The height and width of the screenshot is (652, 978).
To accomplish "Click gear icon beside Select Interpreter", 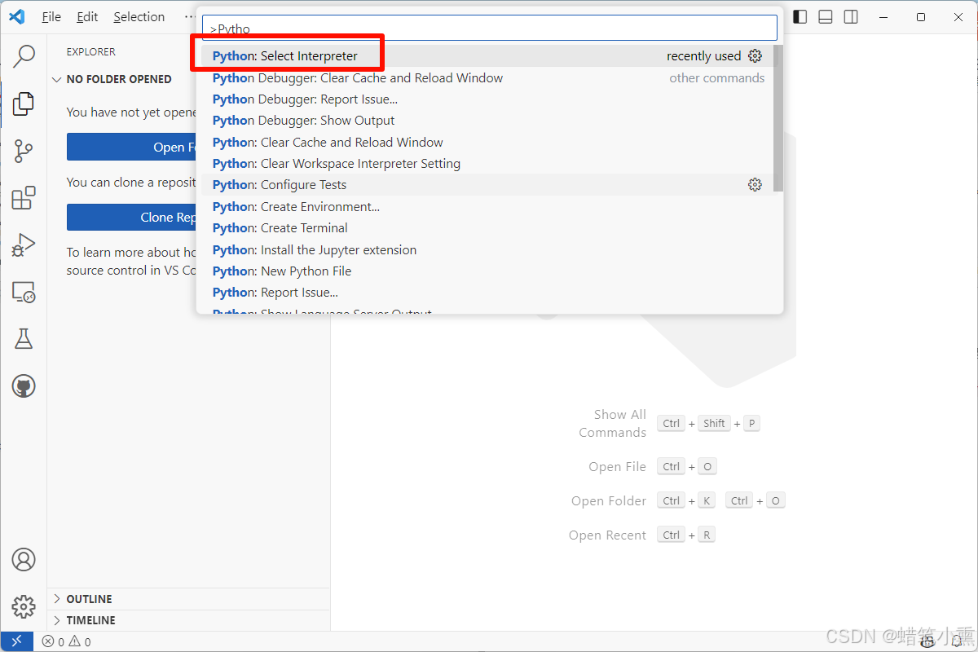I will [x=755, y=56].
